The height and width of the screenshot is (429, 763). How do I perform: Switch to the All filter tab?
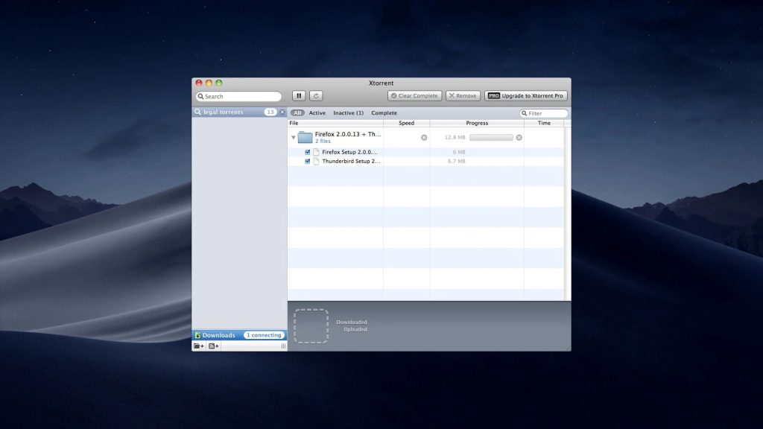tap(297, 113)
